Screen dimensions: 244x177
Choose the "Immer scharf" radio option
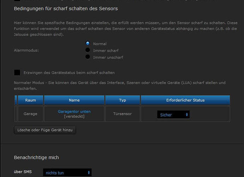(88, 50)
